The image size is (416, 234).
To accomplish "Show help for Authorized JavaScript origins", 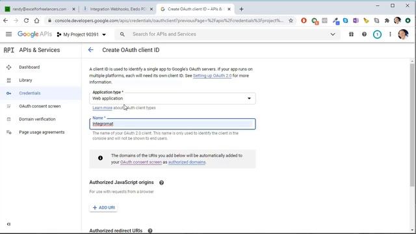I will 161,183.
